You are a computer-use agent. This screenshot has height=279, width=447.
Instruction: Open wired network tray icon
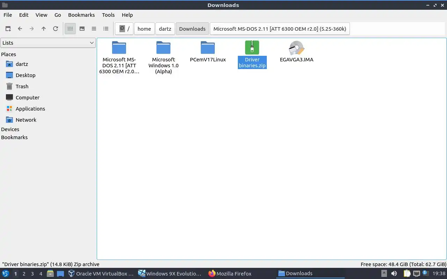[416, 274]
